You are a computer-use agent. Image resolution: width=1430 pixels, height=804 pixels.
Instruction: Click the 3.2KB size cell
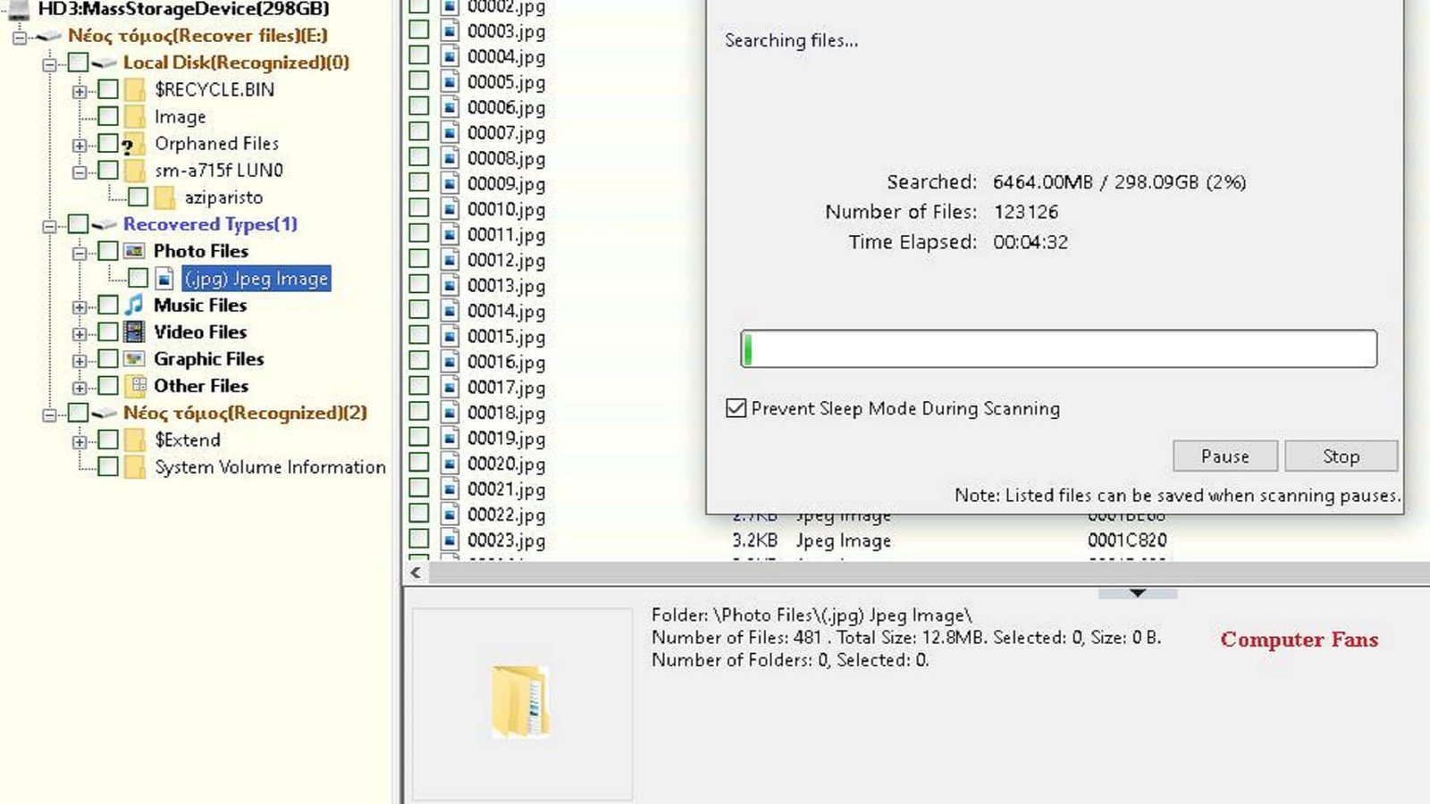point(754,540)
